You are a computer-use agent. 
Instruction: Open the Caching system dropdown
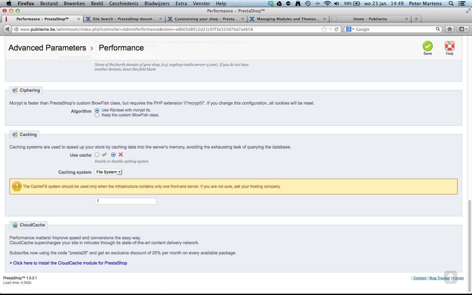(108, 172)
